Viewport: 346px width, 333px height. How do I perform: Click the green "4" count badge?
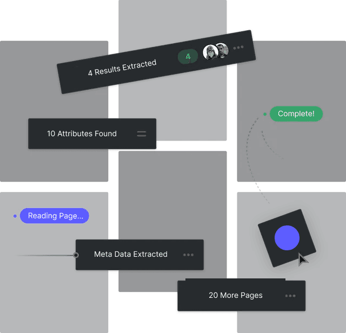coord(188,56)
